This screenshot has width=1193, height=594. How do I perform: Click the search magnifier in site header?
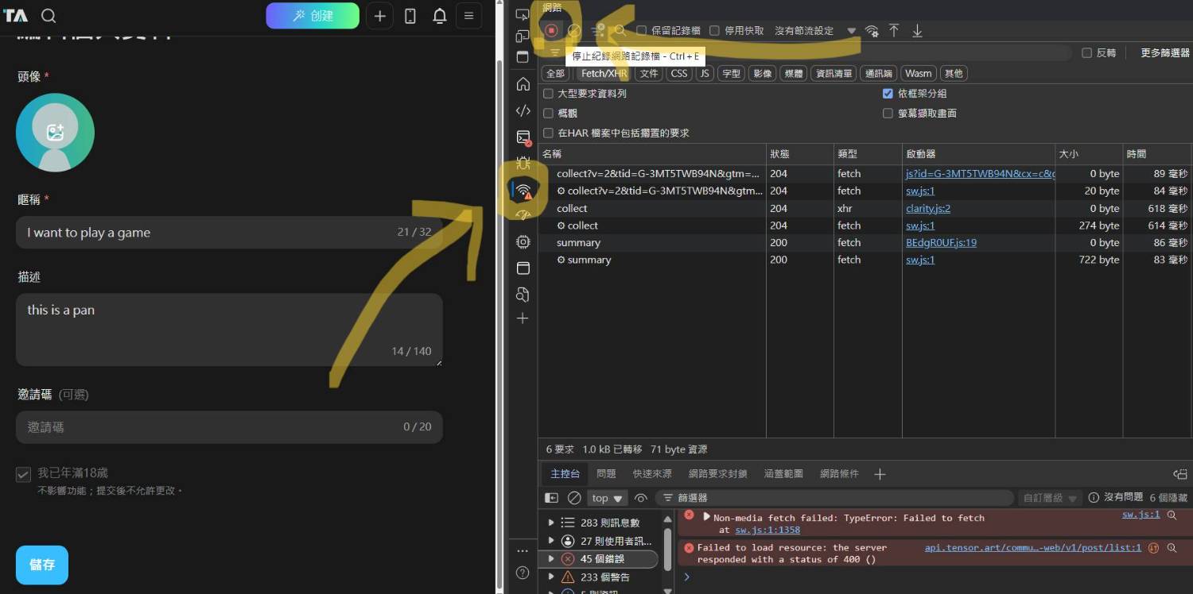(49, 16)
